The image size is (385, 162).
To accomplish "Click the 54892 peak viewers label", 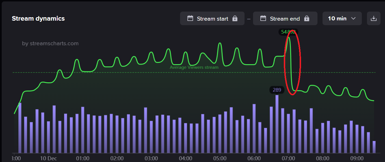I will pos(288,32).
